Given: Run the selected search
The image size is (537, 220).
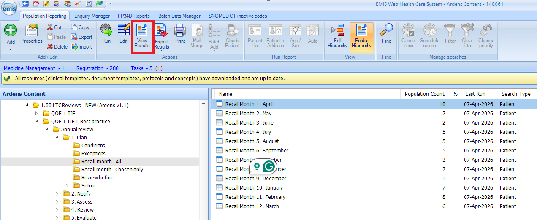Looking at the screenshot, I should [106, 34].
